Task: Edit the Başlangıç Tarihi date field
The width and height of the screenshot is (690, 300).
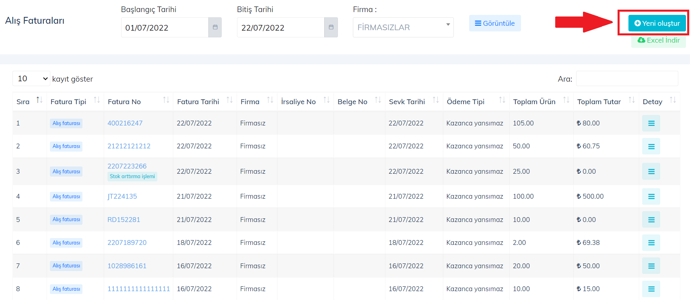Action: tap(165, 27)
